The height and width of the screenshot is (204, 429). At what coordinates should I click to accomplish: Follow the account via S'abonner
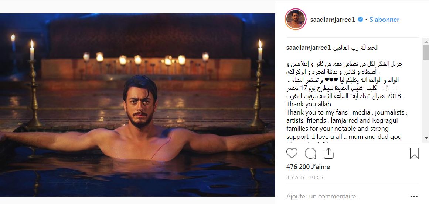(x=384, y=20)
